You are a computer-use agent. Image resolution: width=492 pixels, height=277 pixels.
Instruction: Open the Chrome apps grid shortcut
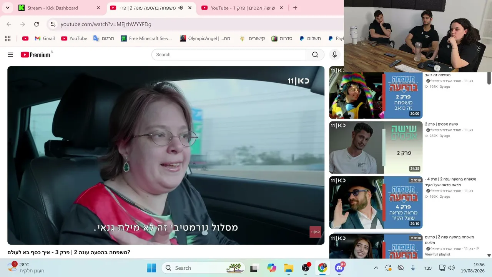pos(8,38)
